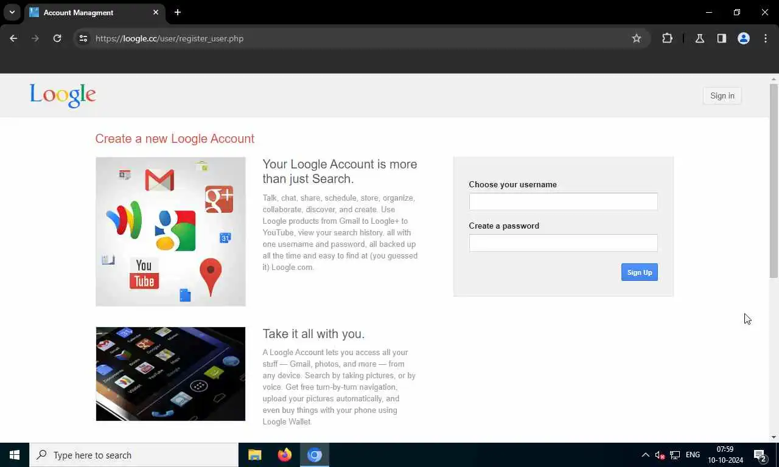The height and width of the screenshot is (467, 779).
Task: Click the 'Choose your username' label
Action: pos(512,184)
